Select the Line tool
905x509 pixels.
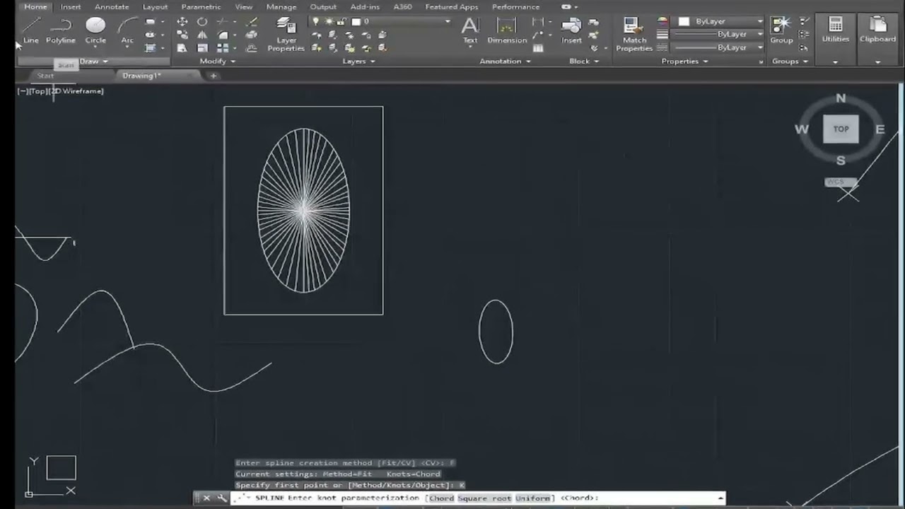point(31,30)
